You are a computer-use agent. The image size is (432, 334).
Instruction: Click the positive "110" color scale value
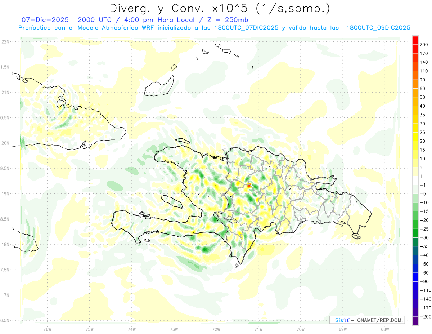point(424,71)
